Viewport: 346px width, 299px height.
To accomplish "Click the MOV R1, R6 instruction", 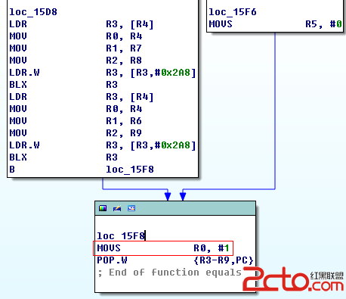I will click(x=76, y=121).
